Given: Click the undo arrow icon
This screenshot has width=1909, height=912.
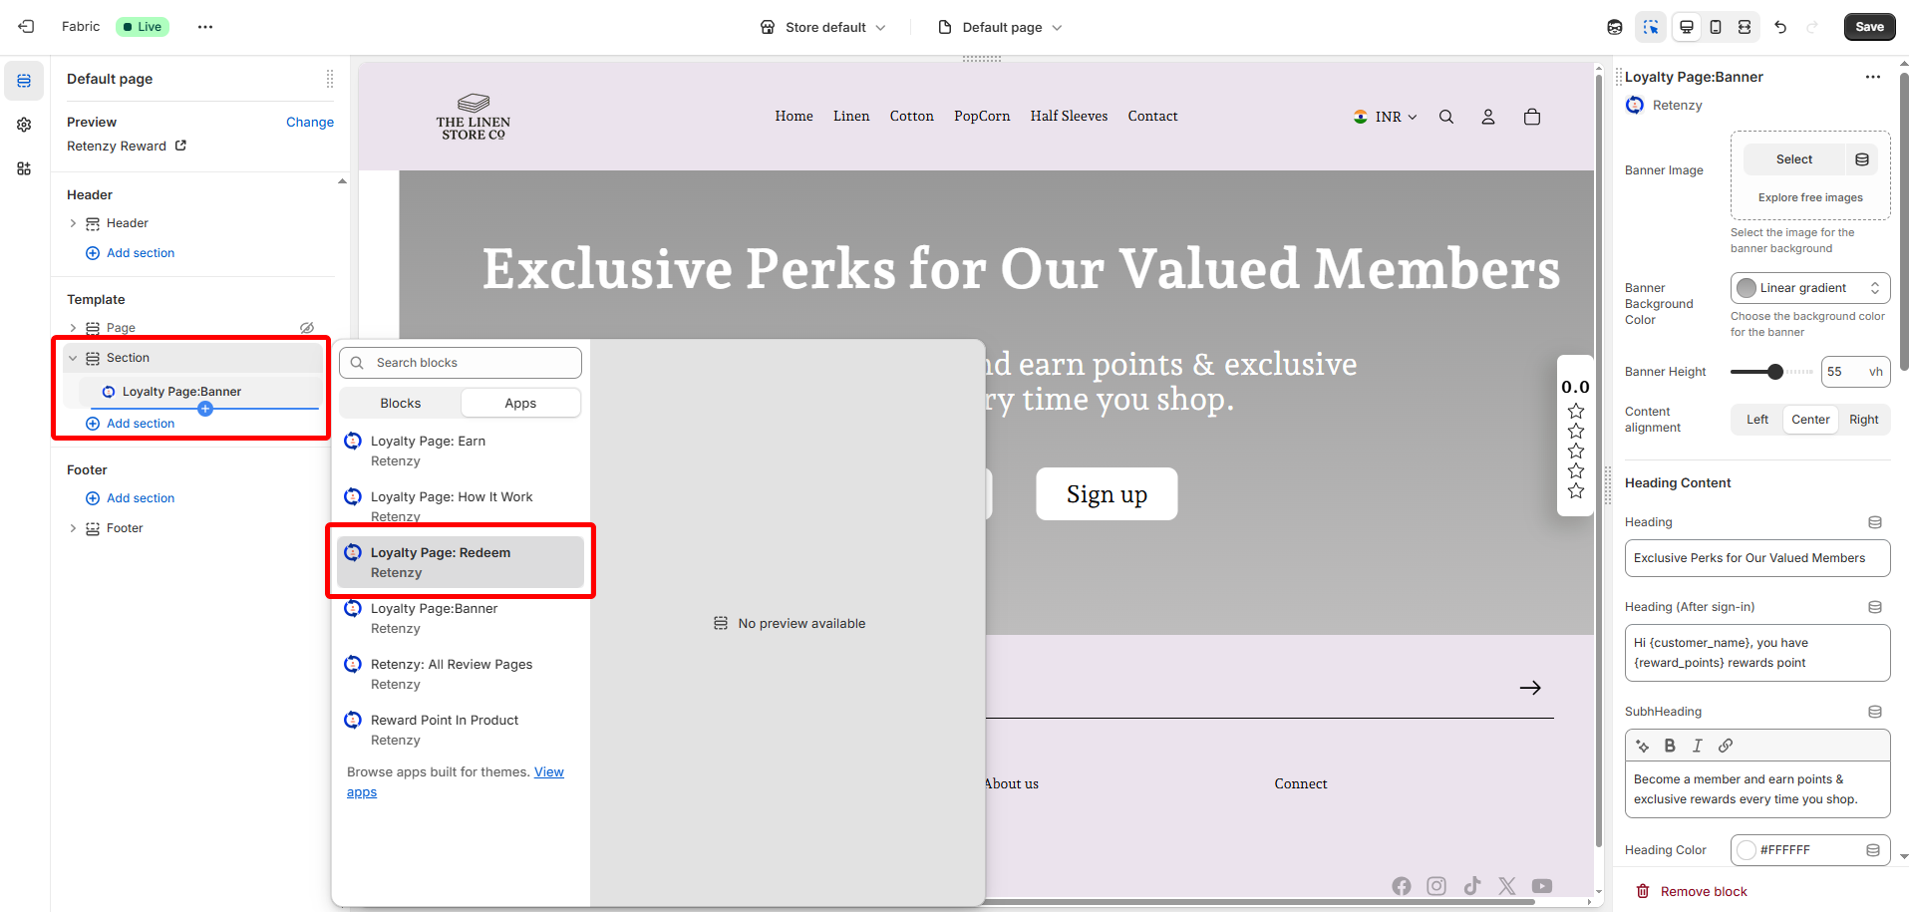Looking at the screenshot, I should point(1780,27).
